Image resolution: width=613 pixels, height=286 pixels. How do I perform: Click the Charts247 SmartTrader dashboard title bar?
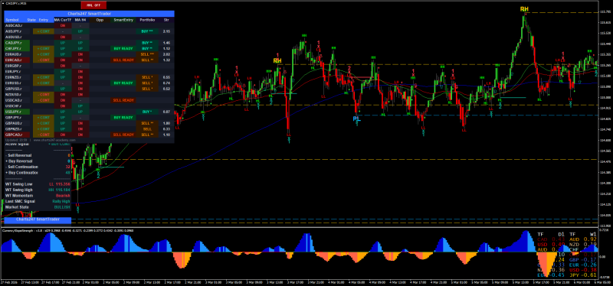point(89,13)
